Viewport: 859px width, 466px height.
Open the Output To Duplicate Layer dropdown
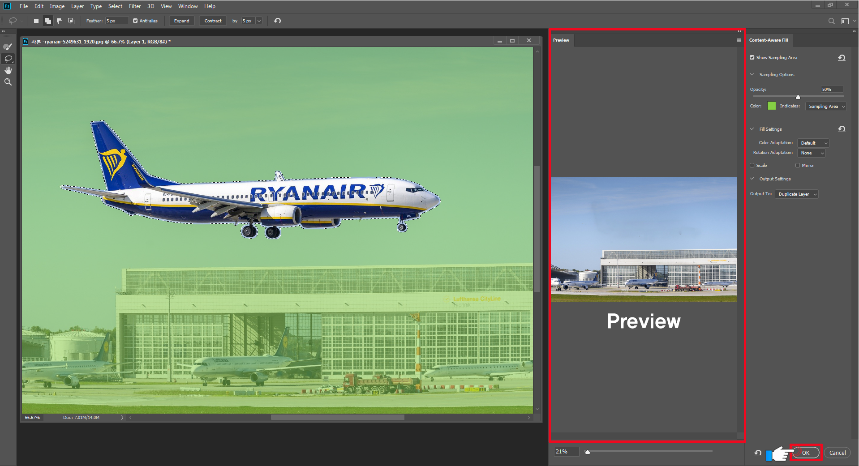pos(797,194)
